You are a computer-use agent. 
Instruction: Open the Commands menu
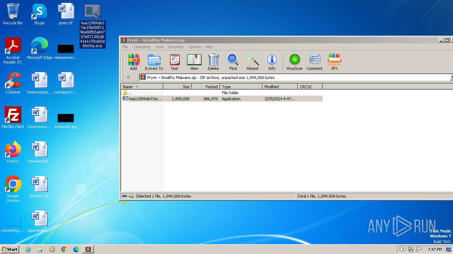(x=141, y=47)
